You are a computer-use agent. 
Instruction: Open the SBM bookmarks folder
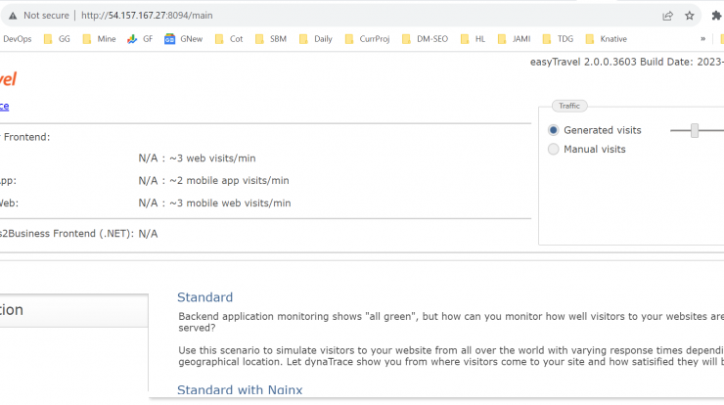(x=271, y=39)
